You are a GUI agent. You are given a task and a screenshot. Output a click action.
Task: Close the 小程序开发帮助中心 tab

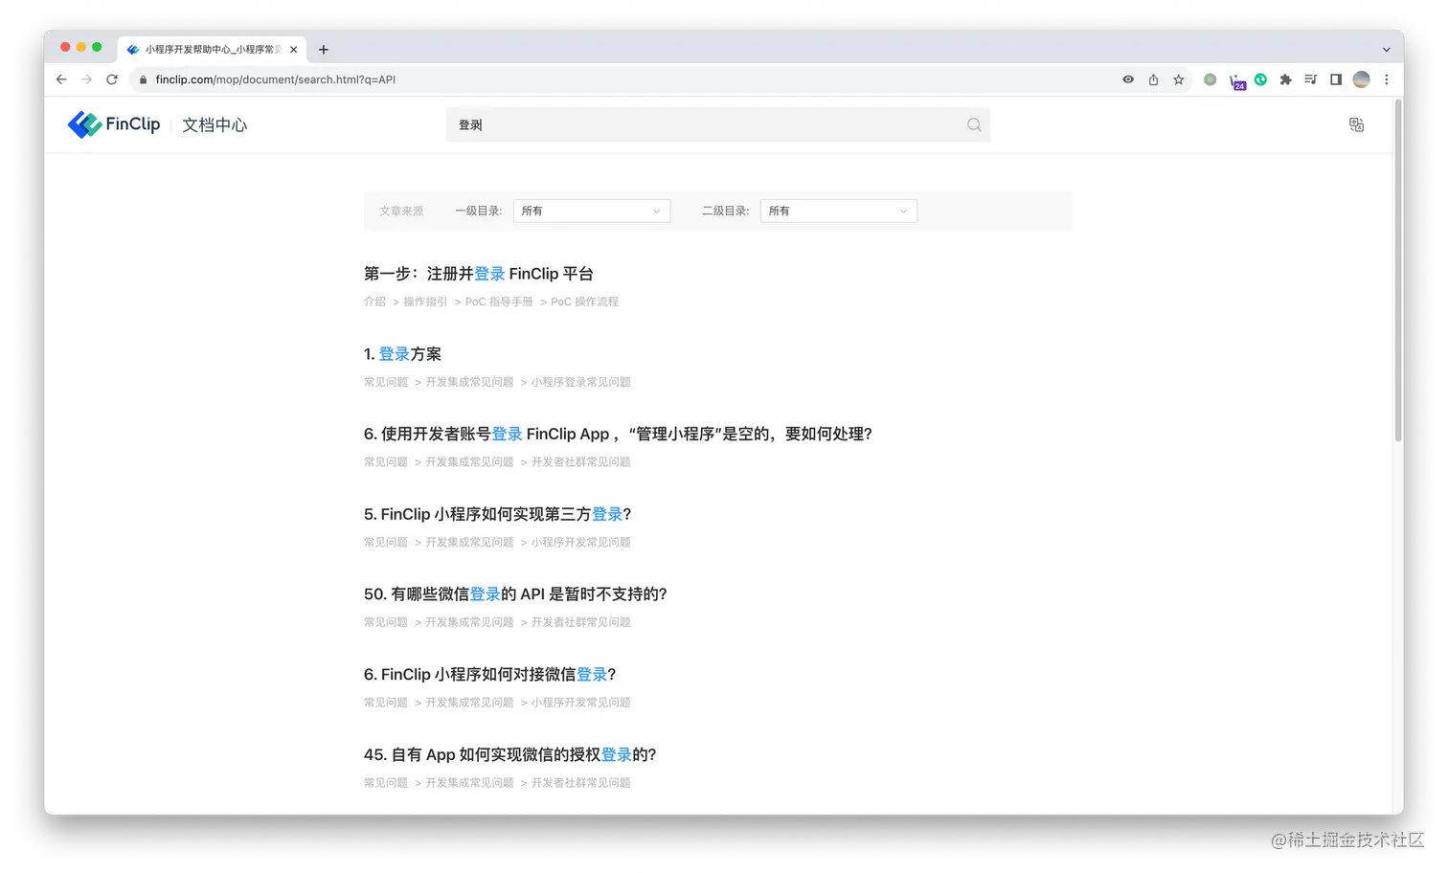point(294,50)
